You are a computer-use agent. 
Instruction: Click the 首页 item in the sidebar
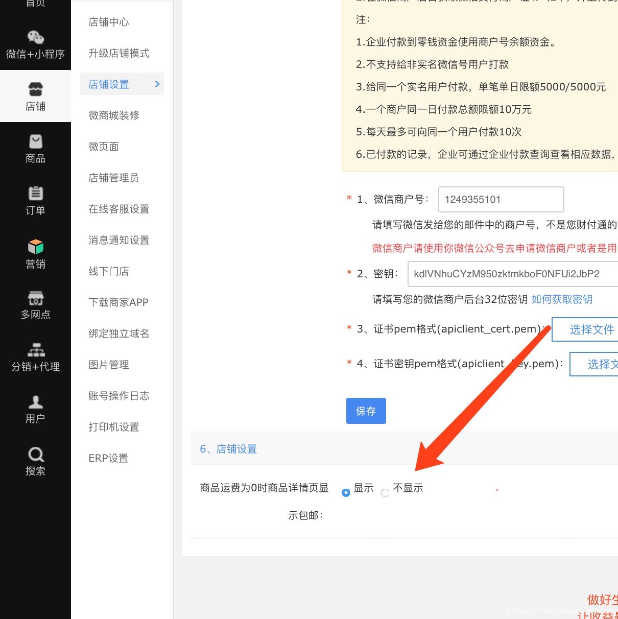(x=35, y=4)
